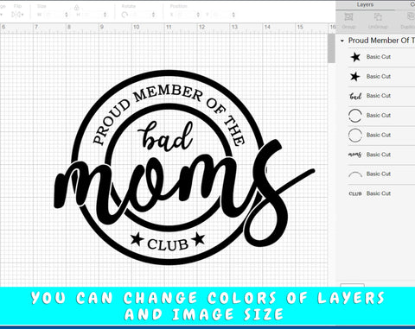Collapse the Proud Member Of The group
The image size is (415, 329).
(342, 41)
